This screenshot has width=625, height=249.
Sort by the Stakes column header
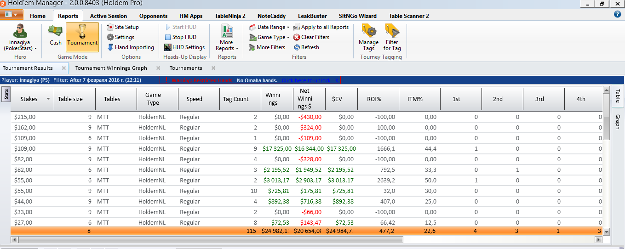tap(32, 99)
